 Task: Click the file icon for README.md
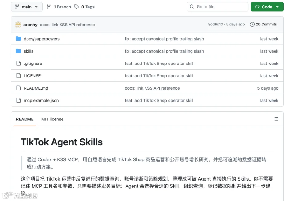click(18, 88)
